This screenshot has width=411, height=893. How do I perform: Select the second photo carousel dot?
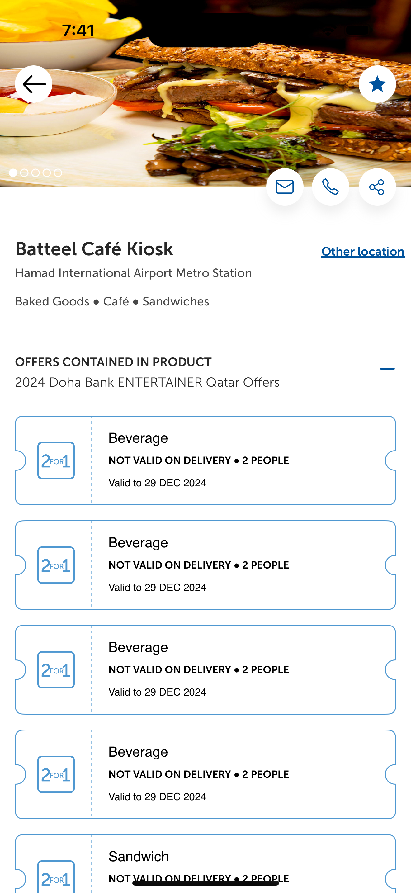[24, 172]
